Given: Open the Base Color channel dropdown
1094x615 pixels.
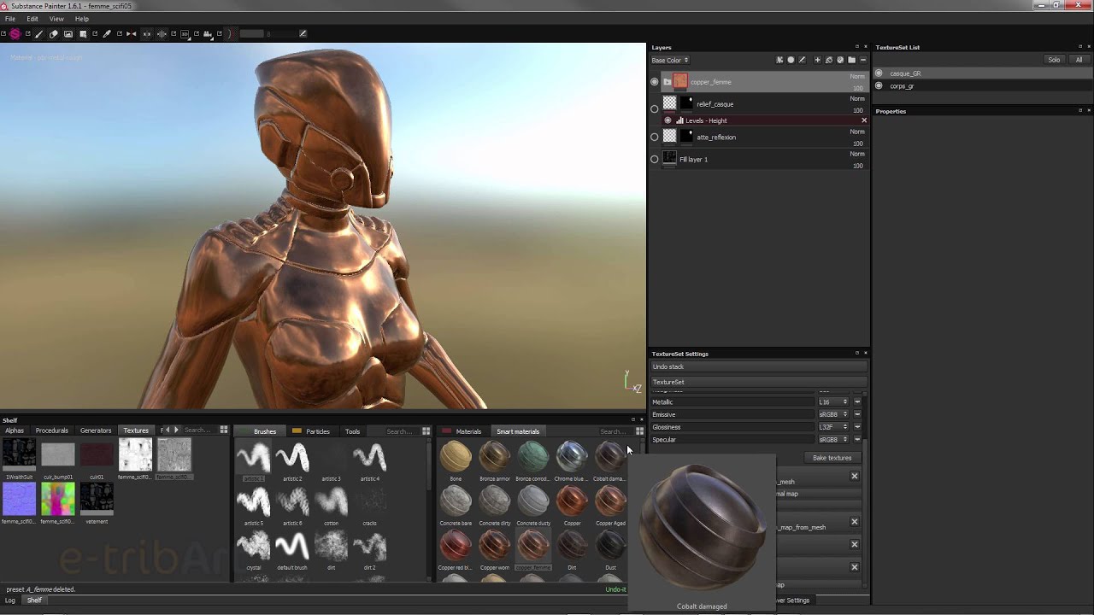Looking at the screenshot, I should click(x=670, y=60).
